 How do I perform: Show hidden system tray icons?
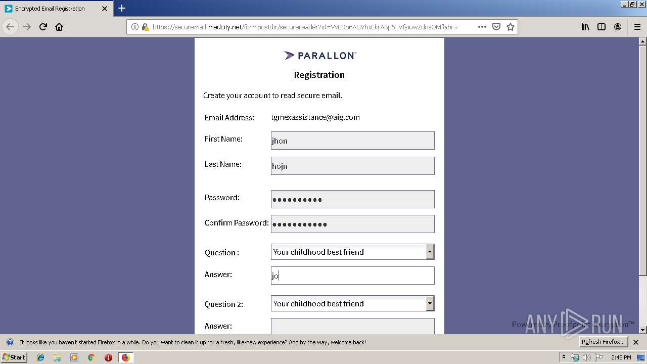(564, 357)
